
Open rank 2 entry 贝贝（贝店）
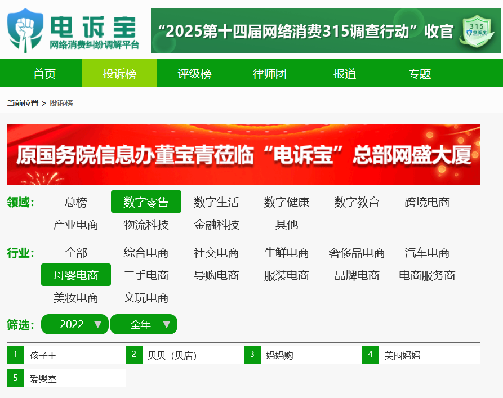click(x=184, y=355)
